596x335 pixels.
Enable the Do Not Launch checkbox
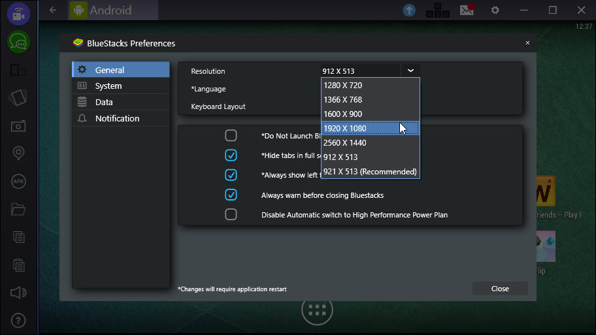(231, 136)
